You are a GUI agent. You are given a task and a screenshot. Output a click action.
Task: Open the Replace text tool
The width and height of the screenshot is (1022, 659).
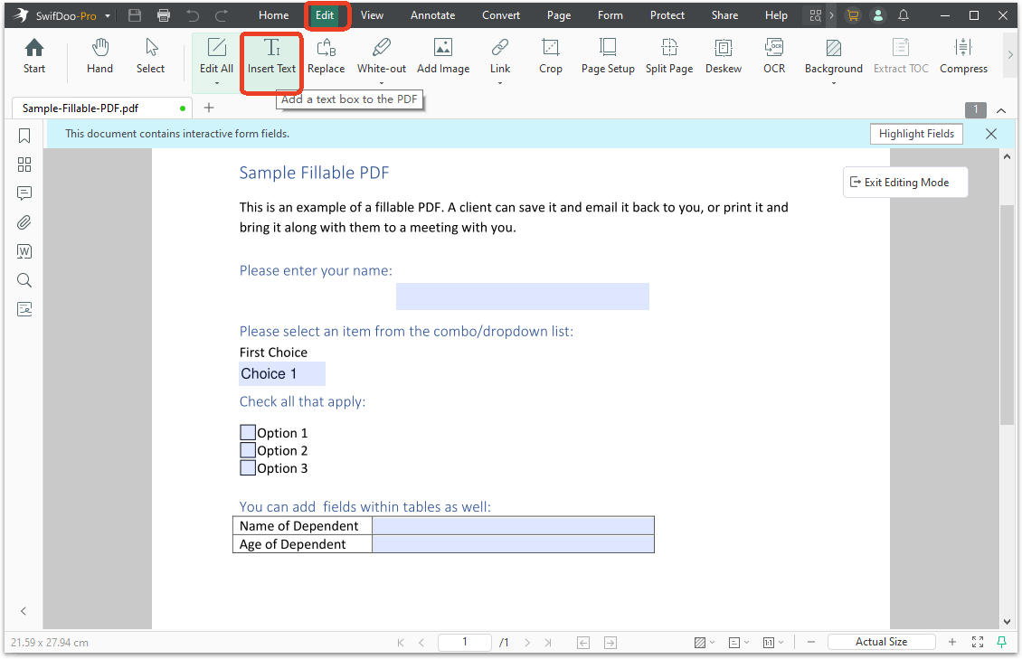tap(326, 56)
